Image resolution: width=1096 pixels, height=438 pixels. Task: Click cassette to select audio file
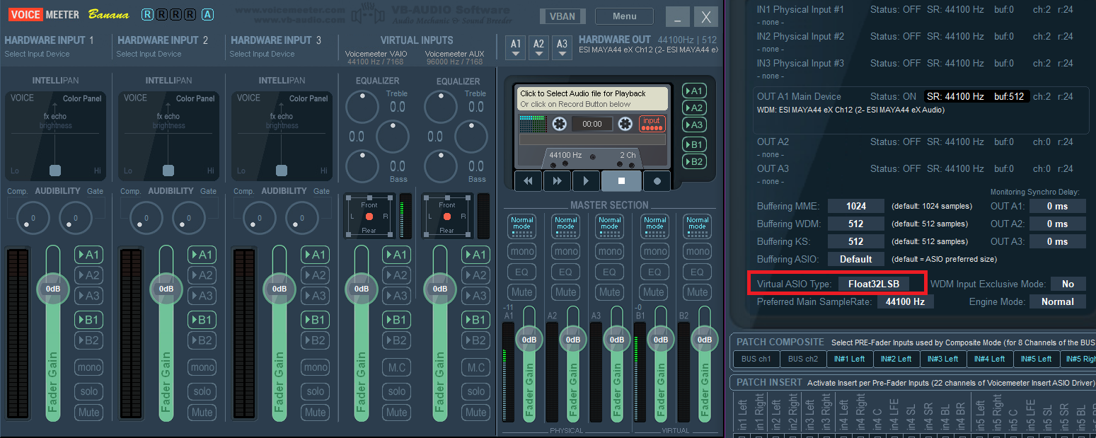[x=593, y=98]
